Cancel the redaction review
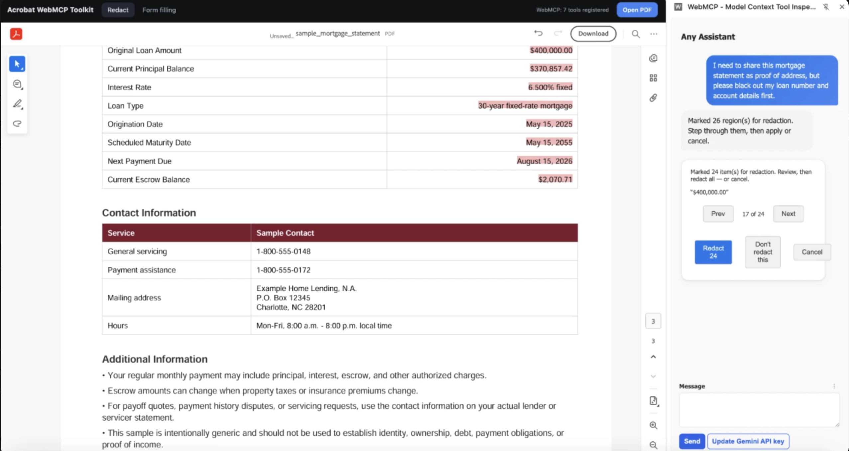The height and width of the screenshot is (451, 849). (x=812, y=252)
